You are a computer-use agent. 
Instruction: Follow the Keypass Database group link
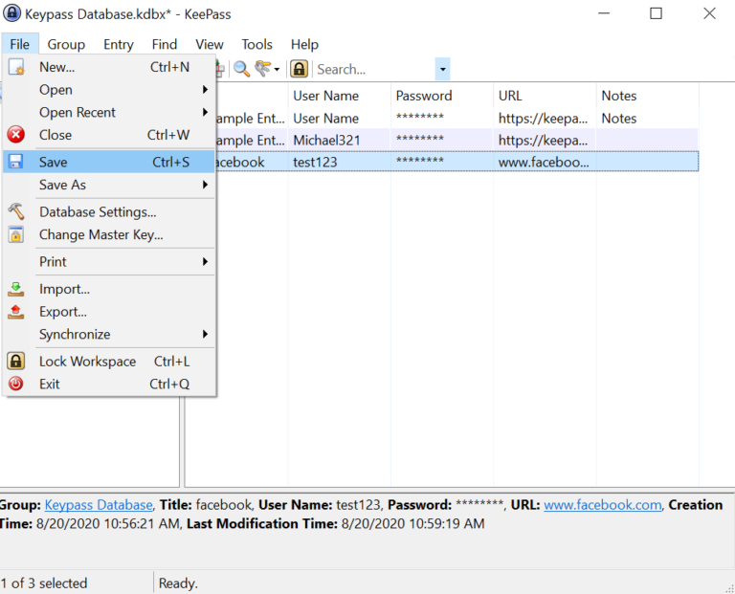(x=99, y=504)
